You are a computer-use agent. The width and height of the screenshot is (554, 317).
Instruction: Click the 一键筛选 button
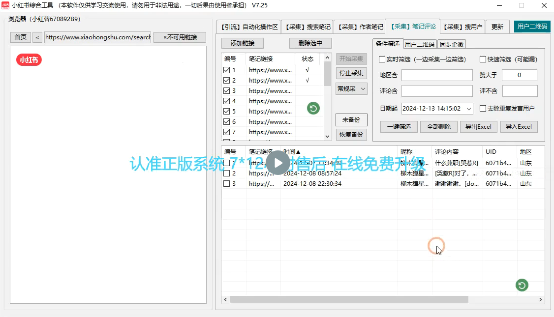399,127
